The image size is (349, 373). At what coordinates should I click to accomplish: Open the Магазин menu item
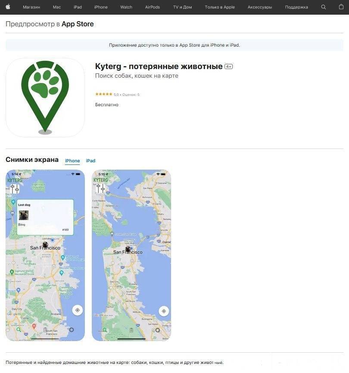click(x=31, y=7)
